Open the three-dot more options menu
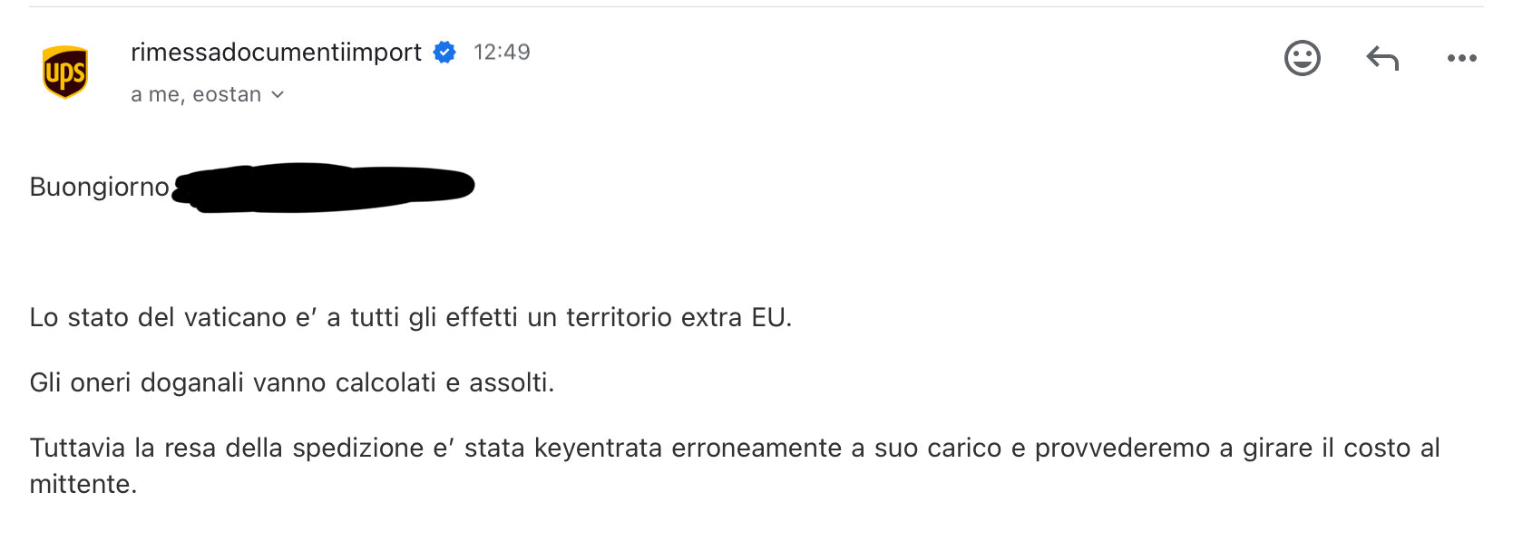1513x560 pixels. 1461,58
